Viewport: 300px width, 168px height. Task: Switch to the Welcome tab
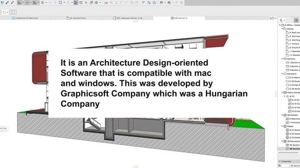(x=25, y=18)
